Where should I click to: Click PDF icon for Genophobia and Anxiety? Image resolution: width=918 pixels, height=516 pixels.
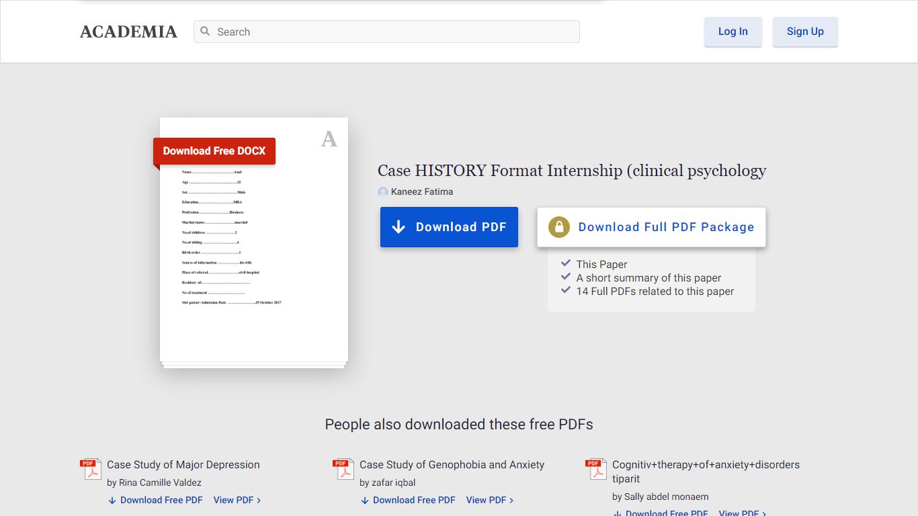click(343, 469)
